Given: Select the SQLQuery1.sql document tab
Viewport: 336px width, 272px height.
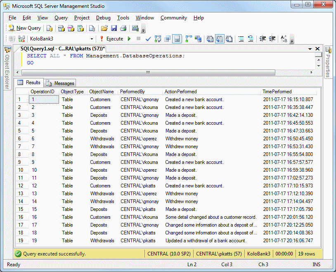Looking at the screenshot, I should [x=63, y=49].
